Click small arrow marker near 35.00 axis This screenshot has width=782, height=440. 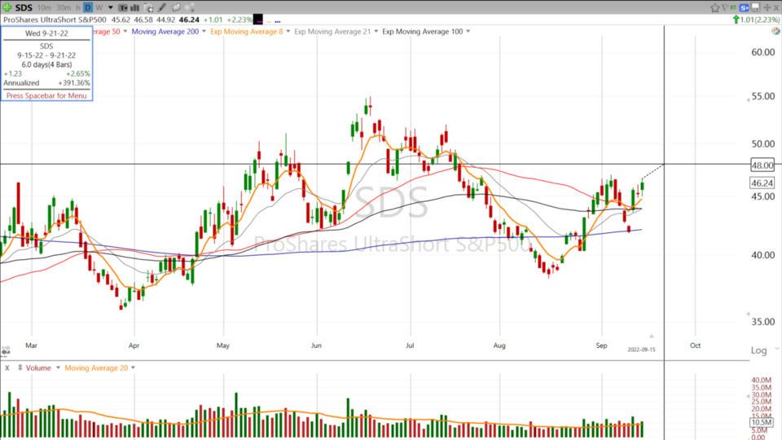click(748, 314)
